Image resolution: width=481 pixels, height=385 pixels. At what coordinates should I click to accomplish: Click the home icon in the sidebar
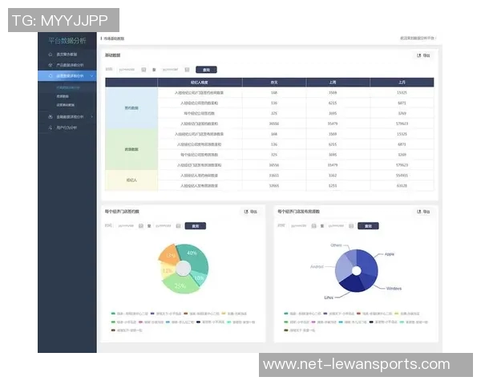pos(51,55)
